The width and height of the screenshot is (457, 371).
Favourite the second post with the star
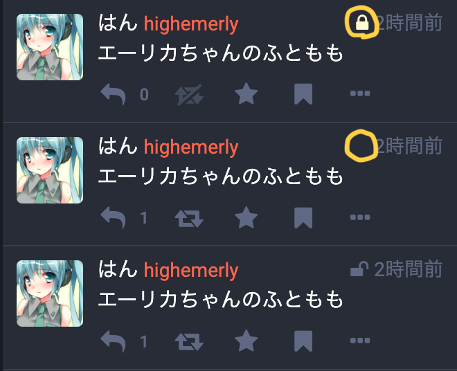(247, 217)
